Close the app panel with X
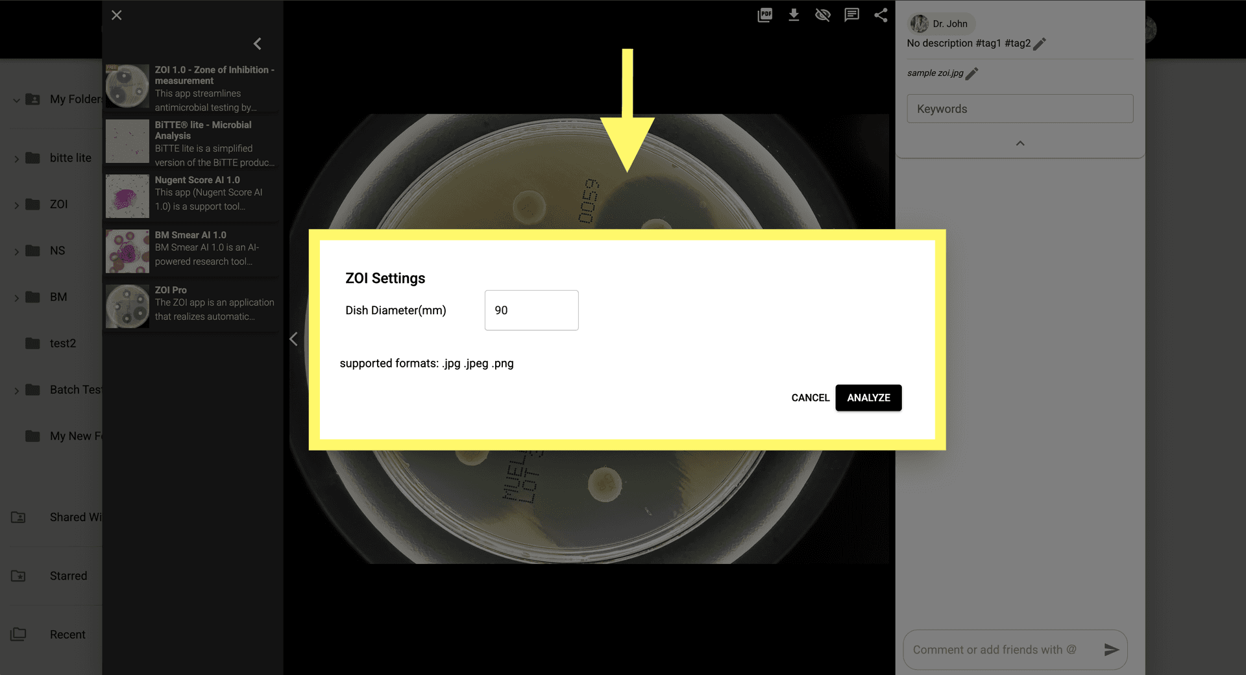The width and height of the screenshot is (1246, 675). pos(117,15)
